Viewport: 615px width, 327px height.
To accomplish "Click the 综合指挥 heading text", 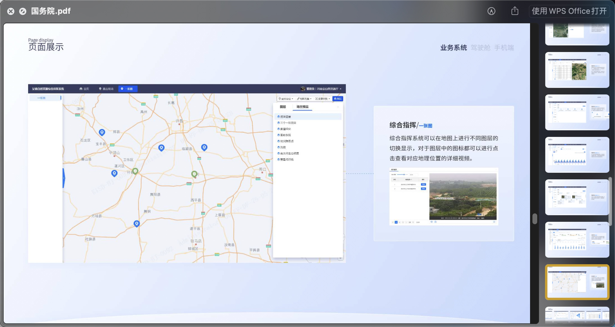I will tap(403, 125).
